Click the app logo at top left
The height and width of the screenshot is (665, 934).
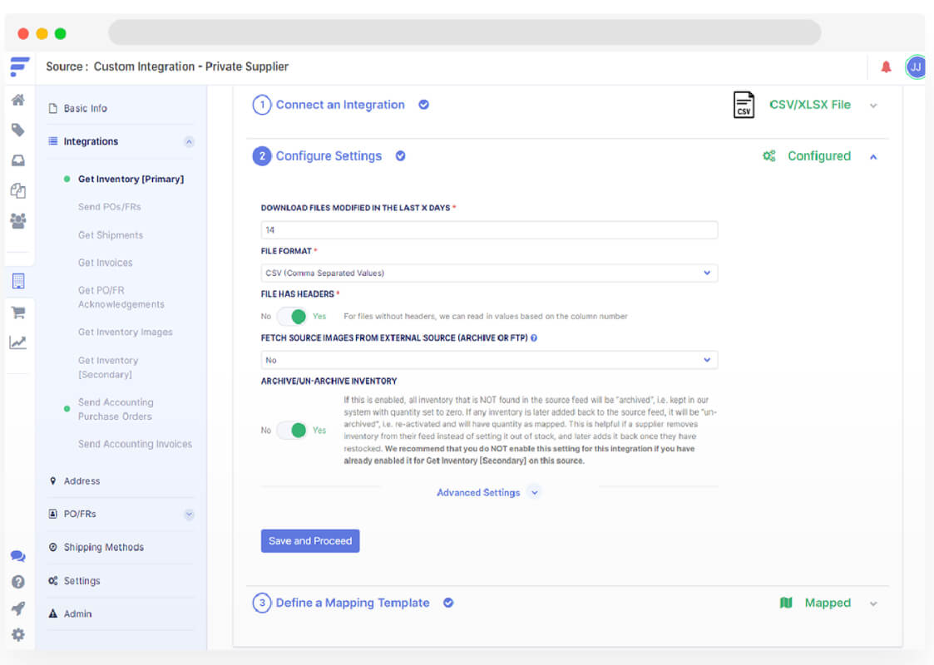(20, 66)
